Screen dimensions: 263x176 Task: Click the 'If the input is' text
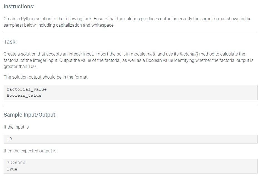coord(16,127)
